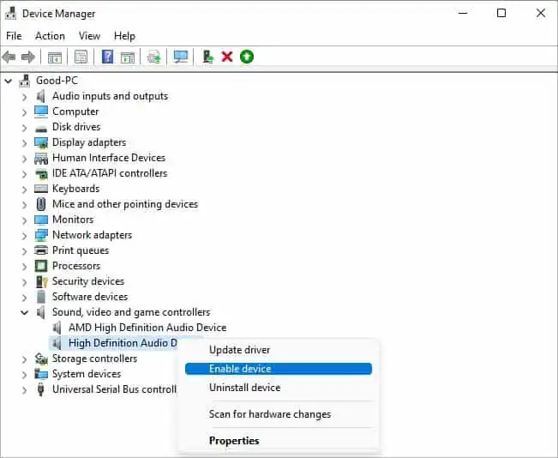The width and height of the screenshot is (558, 458).
Task: Select the Security devices row text
Action: click(88, 281)
